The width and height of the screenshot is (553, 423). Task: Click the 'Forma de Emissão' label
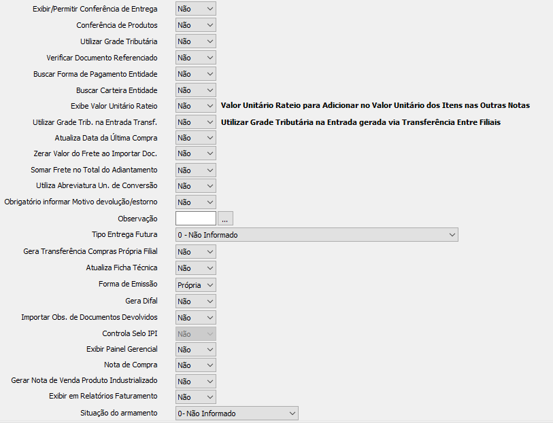pyautogui.click(x=128, y=284)
